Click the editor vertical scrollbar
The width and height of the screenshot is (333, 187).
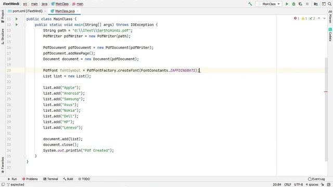326,109
